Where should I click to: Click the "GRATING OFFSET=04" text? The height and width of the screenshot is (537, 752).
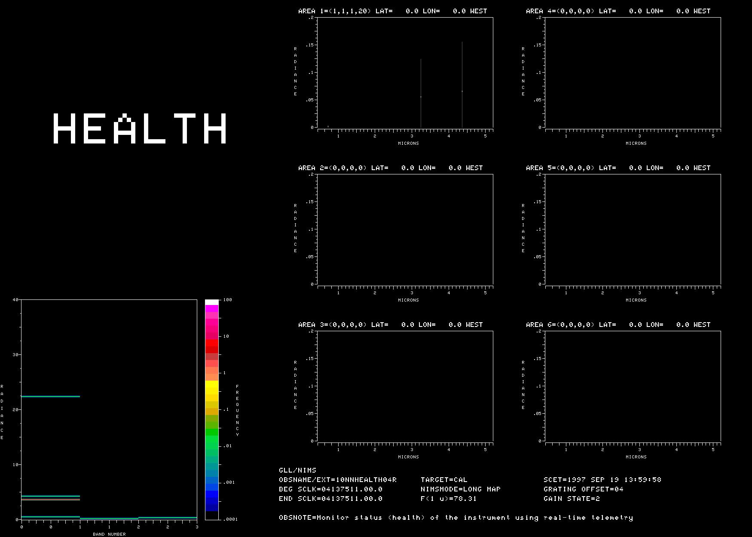click(584, 489)
